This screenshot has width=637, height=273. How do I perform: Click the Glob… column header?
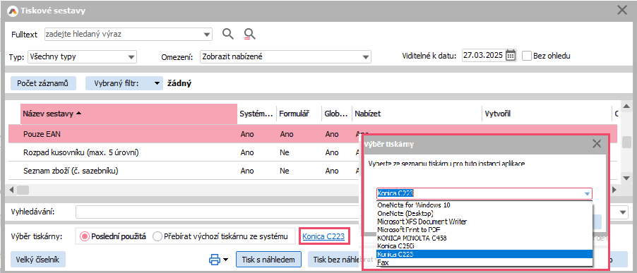[336, 114]
